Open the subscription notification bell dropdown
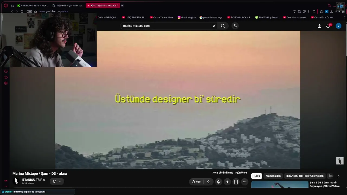The height and width of the screenshot is (195, 347). pyautogui.click(x=57, y=181)
